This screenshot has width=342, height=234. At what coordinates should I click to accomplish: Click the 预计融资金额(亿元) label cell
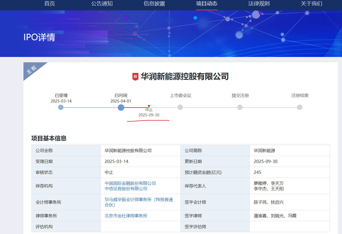(215, 172)
